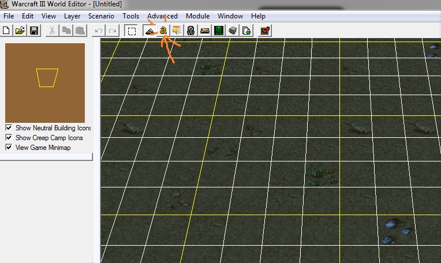Open the Object Editor helmet icon
Viewport: 441px width, 263px height.
(x=190, y=31)
